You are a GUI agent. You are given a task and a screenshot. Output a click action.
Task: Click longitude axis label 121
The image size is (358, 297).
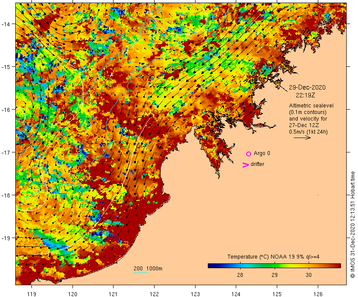(x=114, y=294)
